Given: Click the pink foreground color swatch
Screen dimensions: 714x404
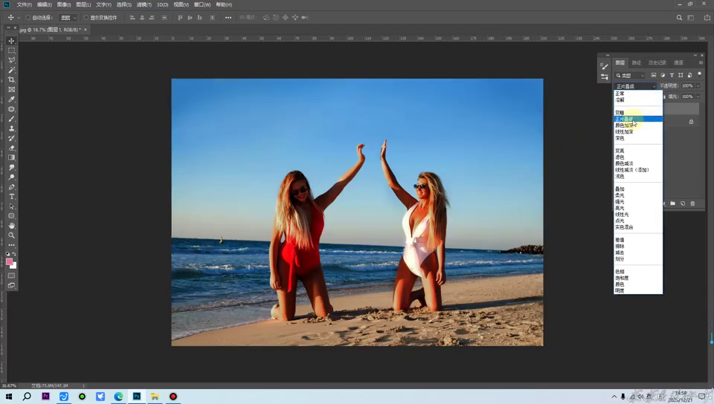Looking at the screenshot, I should 9,261.
